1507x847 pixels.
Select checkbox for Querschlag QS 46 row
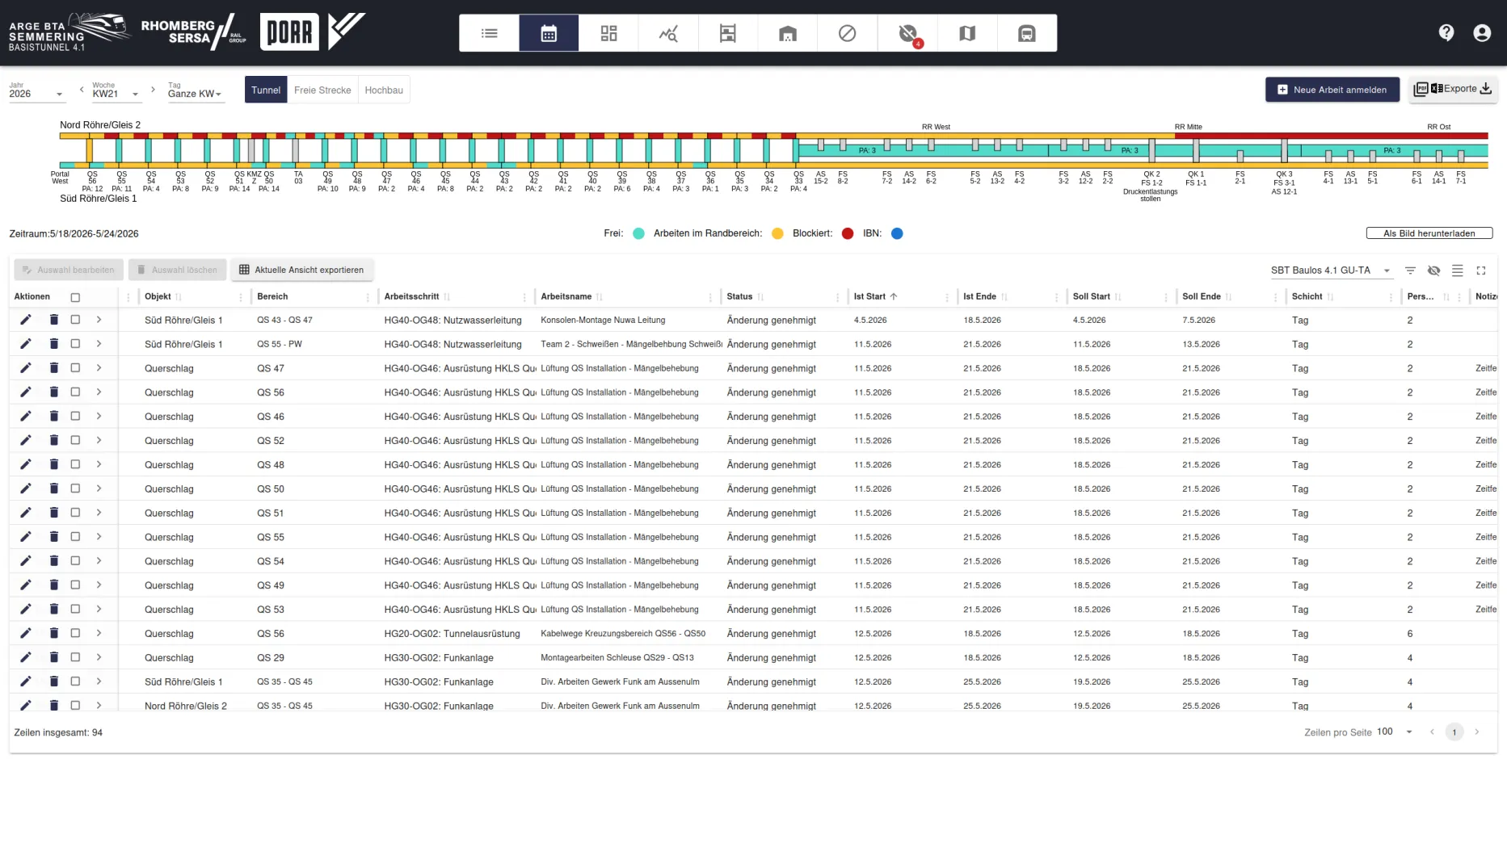click(x=75, y=416)
